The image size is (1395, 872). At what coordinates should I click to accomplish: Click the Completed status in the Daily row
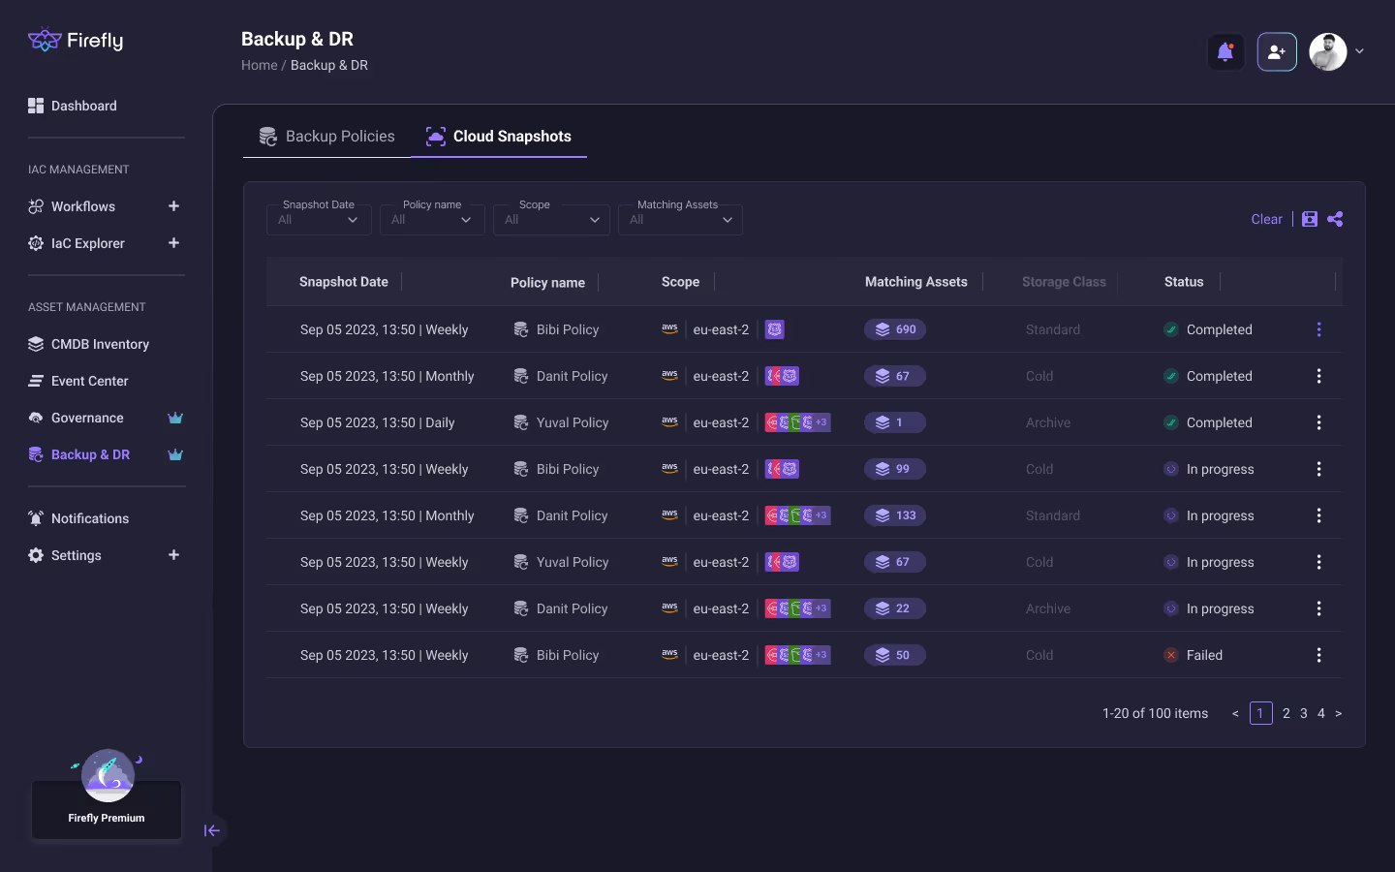point(1208,422)
